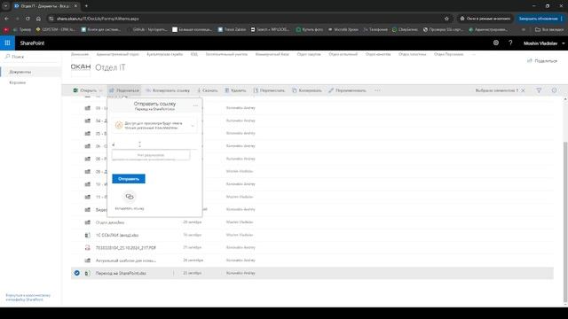The width and height of the screenshot is (568, 319).
Task: Click the ОКАН site logo
Action: click(81, 67)
